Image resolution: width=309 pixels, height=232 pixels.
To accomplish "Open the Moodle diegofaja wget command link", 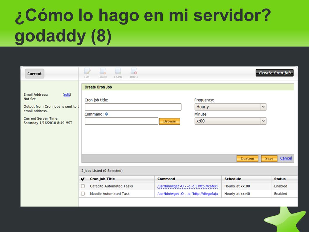I will tap(188, 194).
